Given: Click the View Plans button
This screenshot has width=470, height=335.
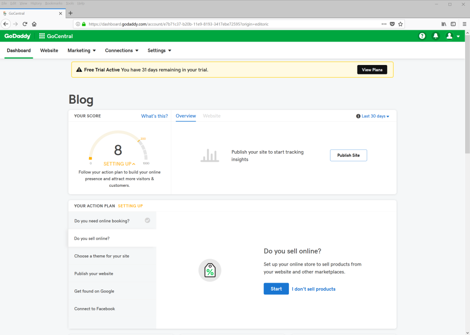Looking at the screenshot, I should [x=372, y=69].
